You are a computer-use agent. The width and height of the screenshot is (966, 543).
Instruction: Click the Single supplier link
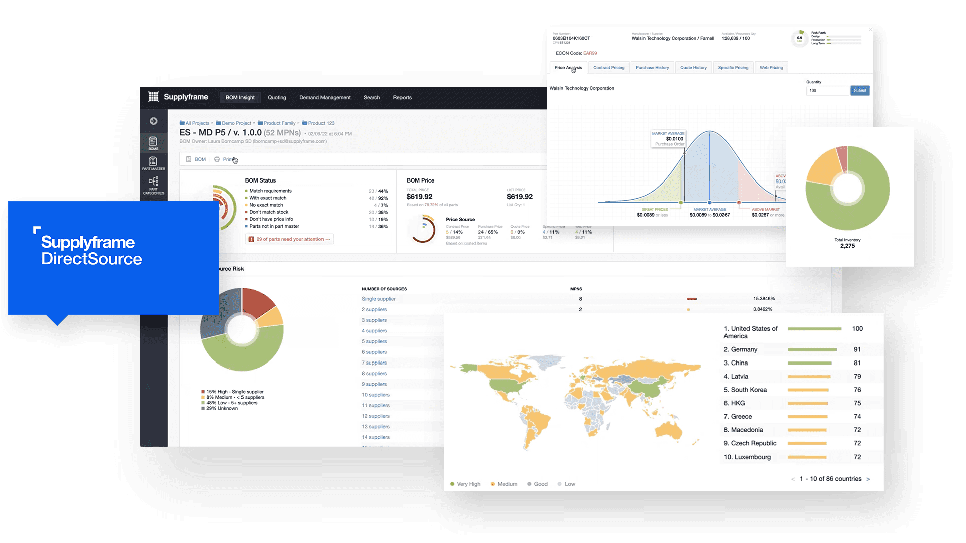[379, 299]
